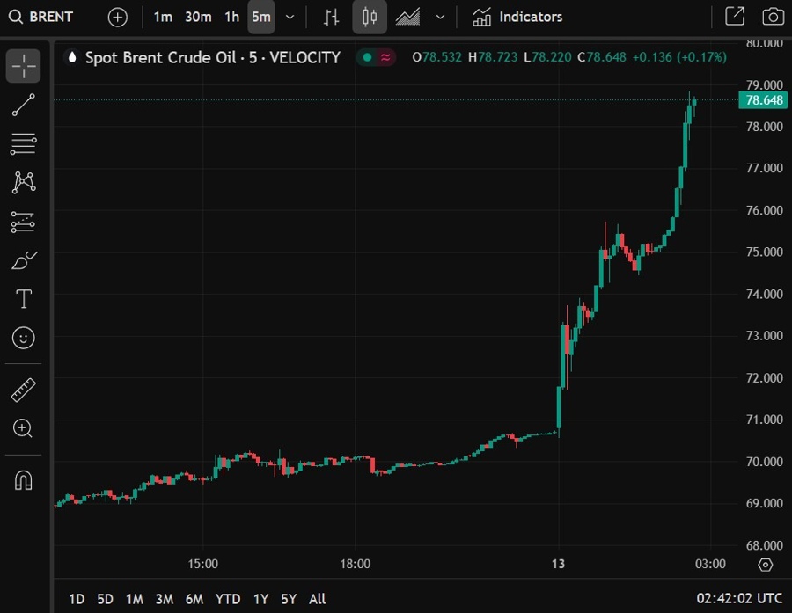Take a chart snapshot with camera icon
The image size is (792, 613).
point(773,17)
